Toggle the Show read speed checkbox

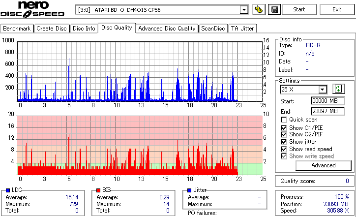click(284, 149)
